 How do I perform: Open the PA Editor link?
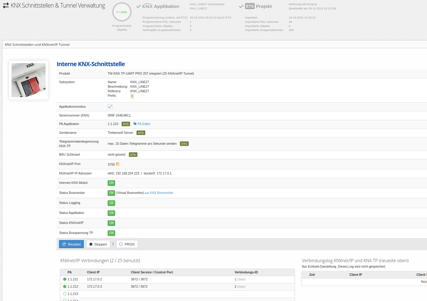point(142,124)
